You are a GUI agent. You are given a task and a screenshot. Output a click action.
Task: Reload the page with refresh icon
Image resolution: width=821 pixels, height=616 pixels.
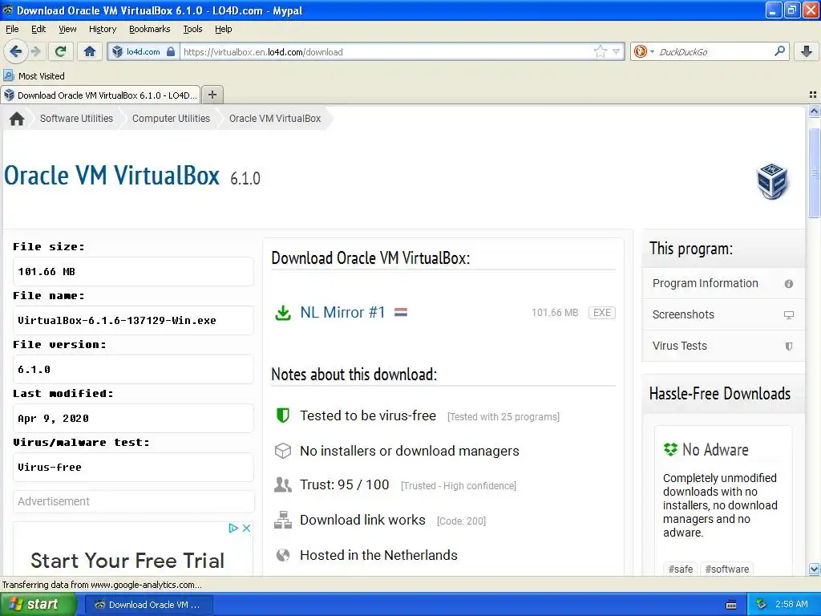pos(61,51)
